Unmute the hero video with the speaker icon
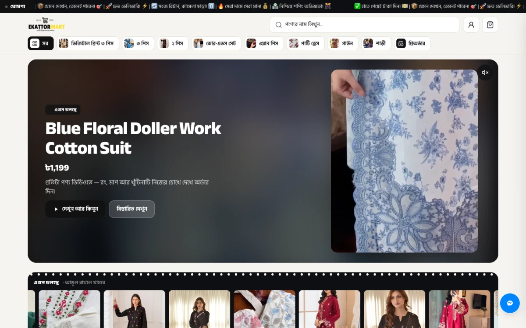Viewport: 526px width, 328px height. pos(485,73)
